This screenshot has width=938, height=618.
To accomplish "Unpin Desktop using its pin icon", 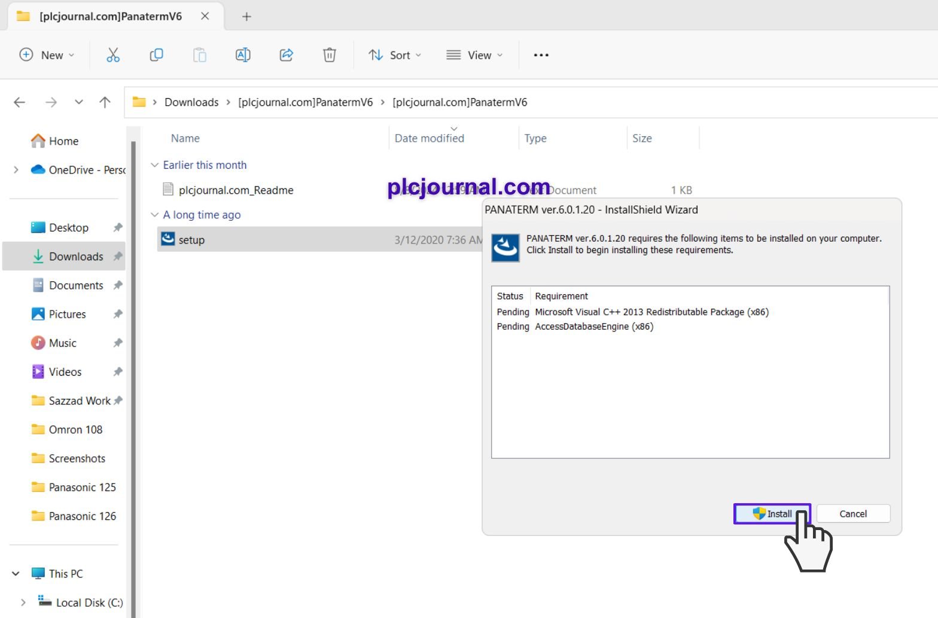I will click(118, 227).
